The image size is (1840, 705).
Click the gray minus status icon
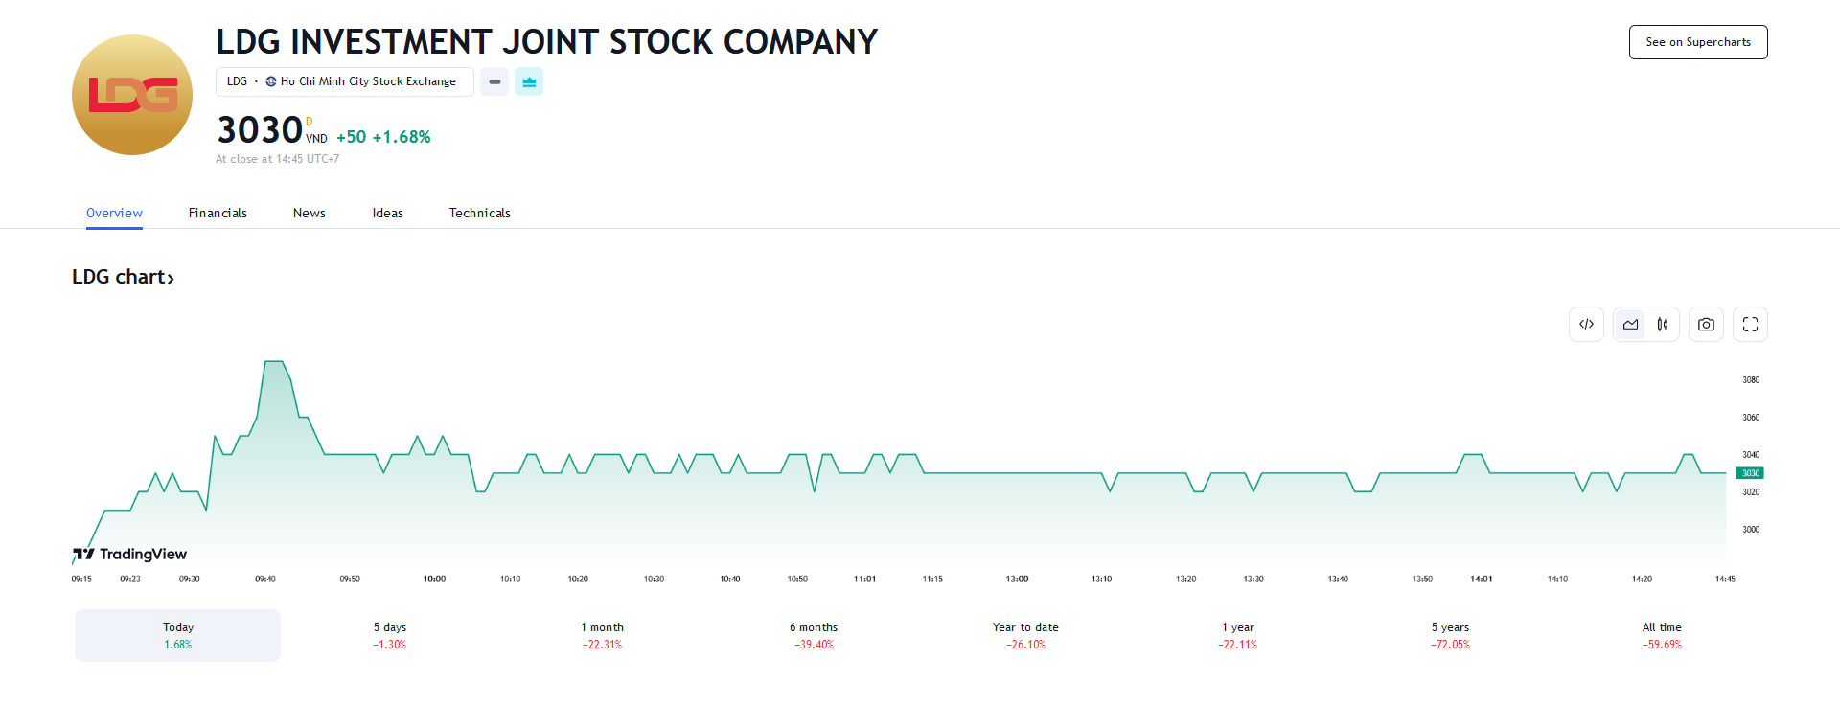click(x=494, y=81)
